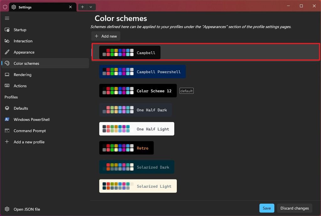The width and height of the screenshot is (321, 216).
Task: Collapse the navigation pane with the hamburger icon
Action: pyautogui.click(x=7, y=18)
